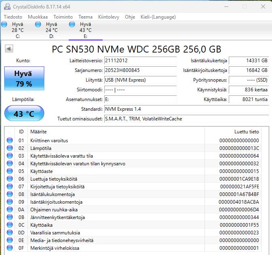The image size is (272, 255).
Task: Open the Teema menu
Action: coord(85,17)
